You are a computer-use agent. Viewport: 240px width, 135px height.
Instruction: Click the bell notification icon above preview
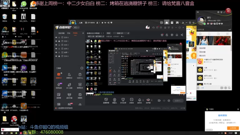177,35
